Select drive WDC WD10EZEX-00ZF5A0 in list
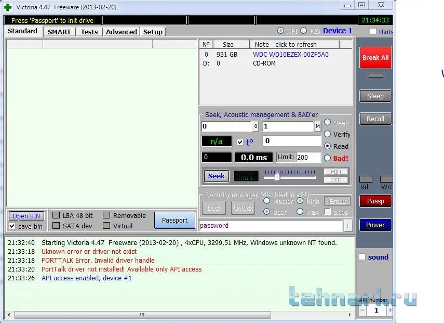 (x=276, y=55)
